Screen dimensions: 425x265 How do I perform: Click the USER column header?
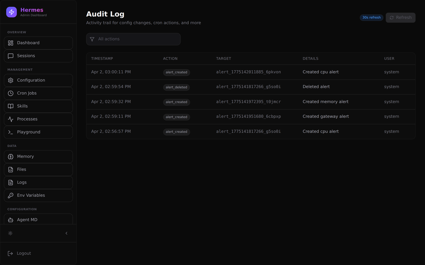[389, 59]
